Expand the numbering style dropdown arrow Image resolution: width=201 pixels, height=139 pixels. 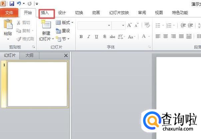pyautogui.click(x=174, y=25)
